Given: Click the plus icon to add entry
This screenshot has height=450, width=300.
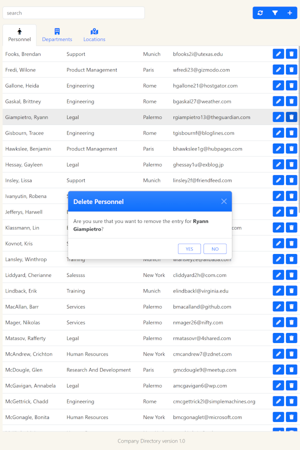Looking at the screenshot, I should click(x=289, y=13).
